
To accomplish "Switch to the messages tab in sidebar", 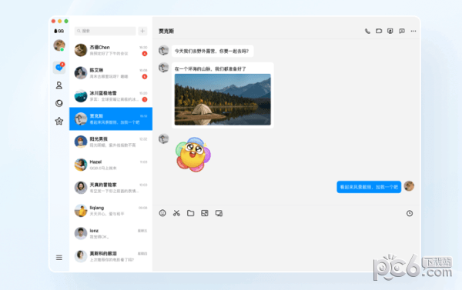I will [59, 68].
